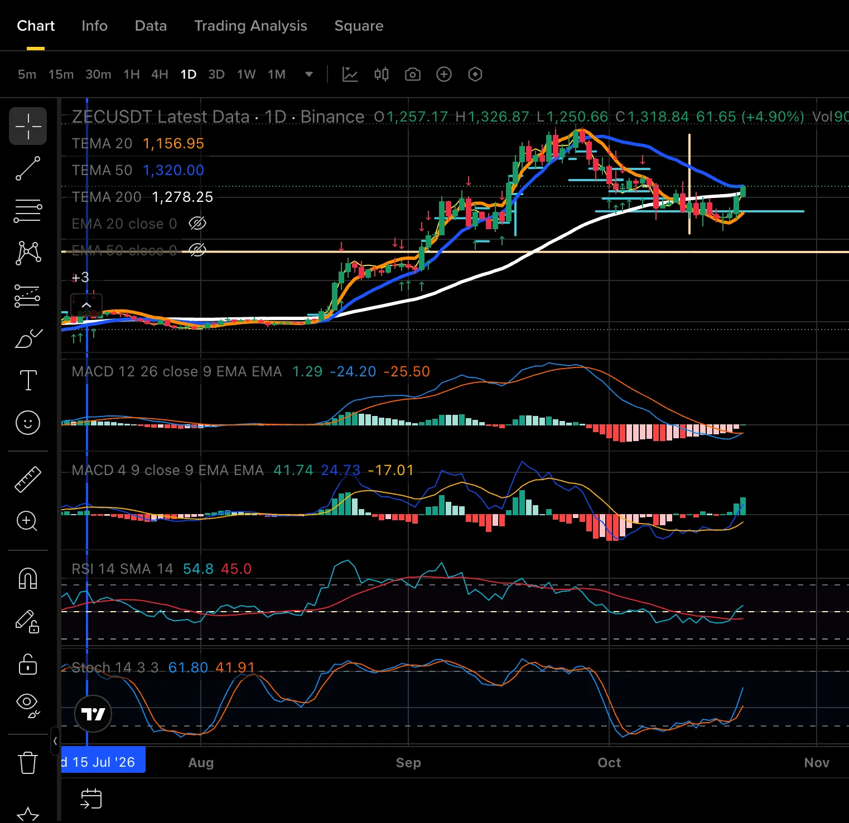Select the crosshair cursor tool

click(28, 126)
